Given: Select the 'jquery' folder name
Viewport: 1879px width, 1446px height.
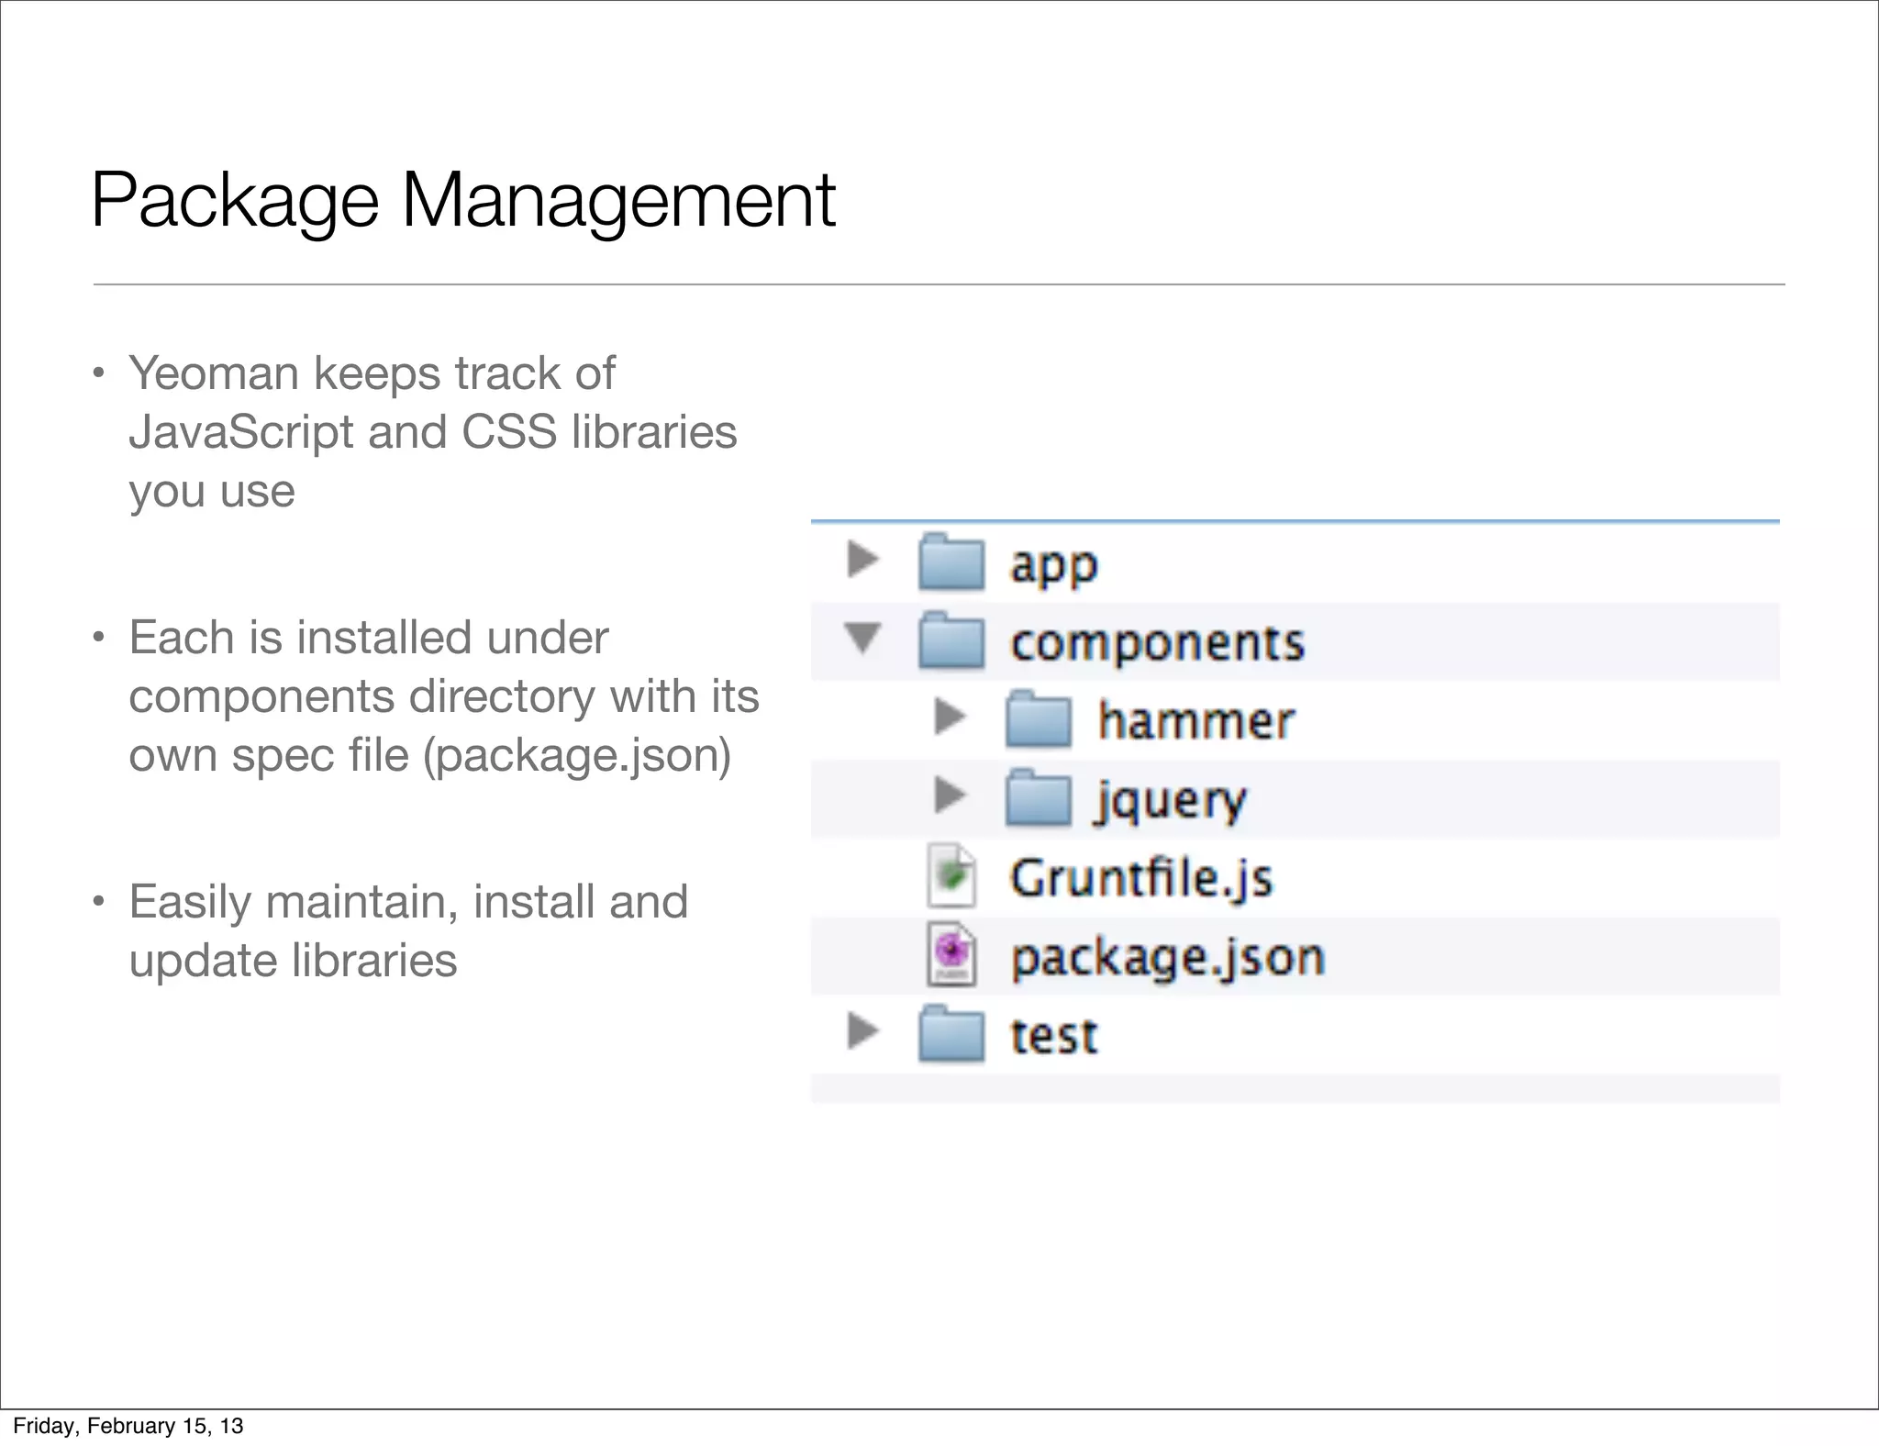Looking at the screenshot, I should point(1172,801).
